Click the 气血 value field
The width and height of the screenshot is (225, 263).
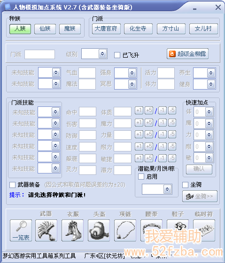click(87, 73)
